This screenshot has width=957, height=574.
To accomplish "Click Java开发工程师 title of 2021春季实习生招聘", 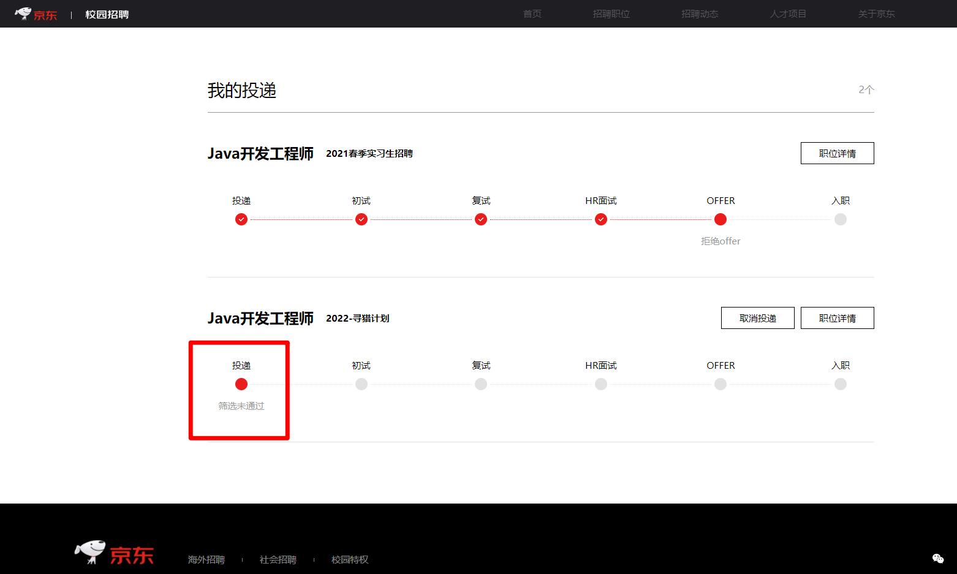I will pyautogui.click(x=260, y=154).
